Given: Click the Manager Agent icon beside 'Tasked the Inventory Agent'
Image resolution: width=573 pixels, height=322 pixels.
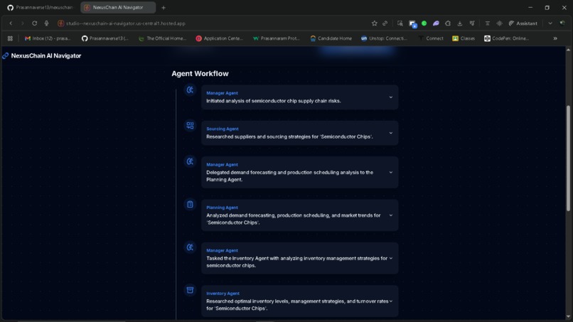Looking at the screenshot, I should [190, 247].
